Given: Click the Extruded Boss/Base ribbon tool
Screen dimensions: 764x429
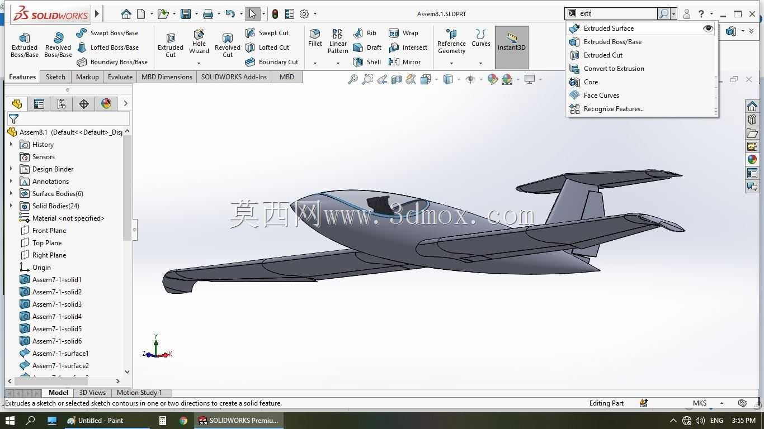Looking at the screenshot, I should coord(25,45).
